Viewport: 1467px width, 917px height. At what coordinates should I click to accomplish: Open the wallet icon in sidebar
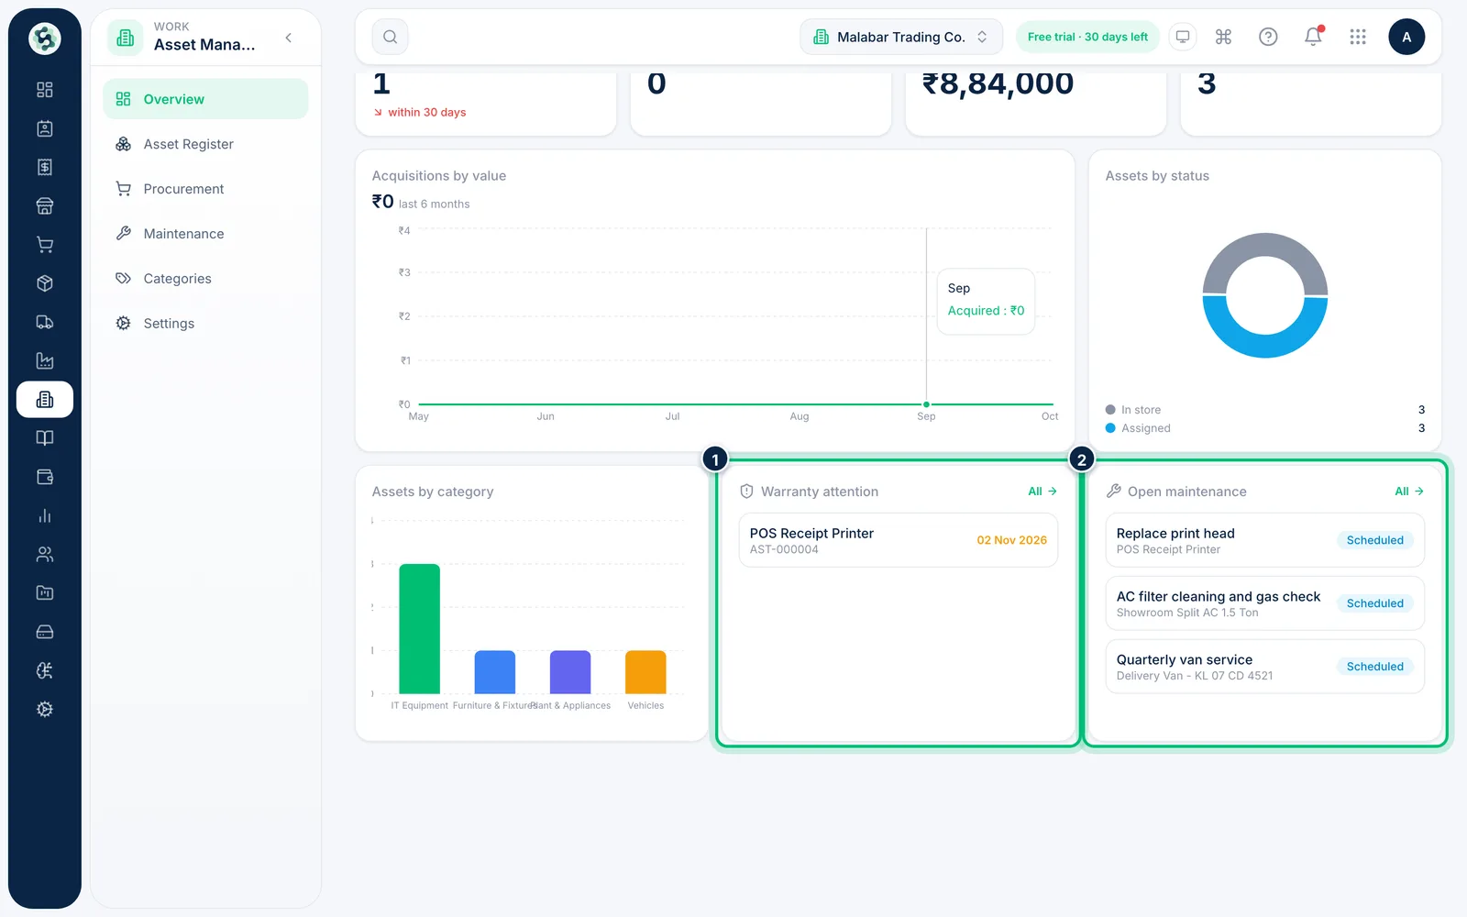click(x=44, y=477)
